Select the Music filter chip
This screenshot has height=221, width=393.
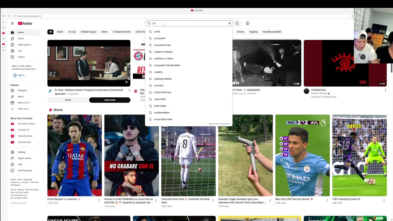[60, 32]
